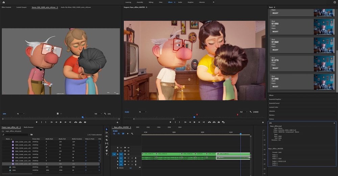Screen dimensions: 338x176
Task: Enable voice-over record on track A1
Action: 136,158
